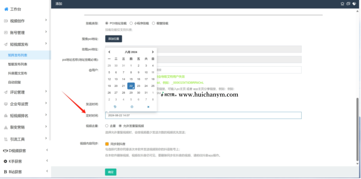Toggle the 同步到抖音 checkbox
This screenshot has width=361, height=179.
click(x=107, y=144)
